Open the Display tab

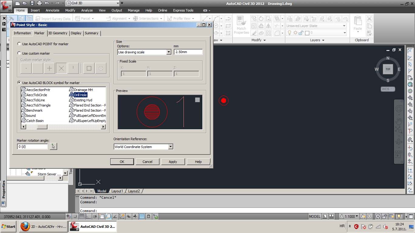coord(76,33)
